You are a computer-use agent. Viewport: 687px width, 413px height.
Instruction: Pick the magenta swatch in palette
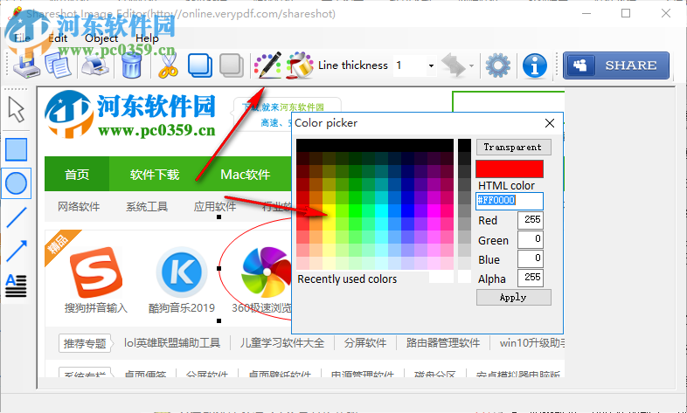tap(434, 211)
